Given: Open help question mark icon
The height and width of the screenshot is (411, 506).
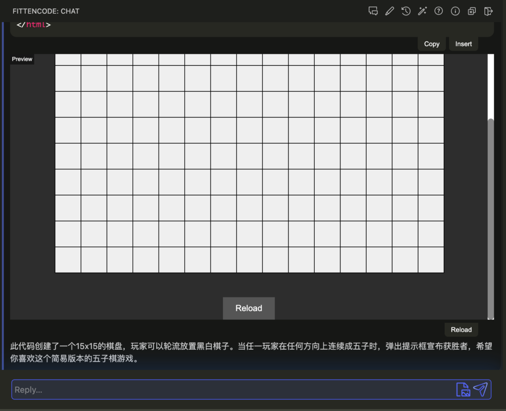Looking at the screenshot, I should click(x=438, y=11).
